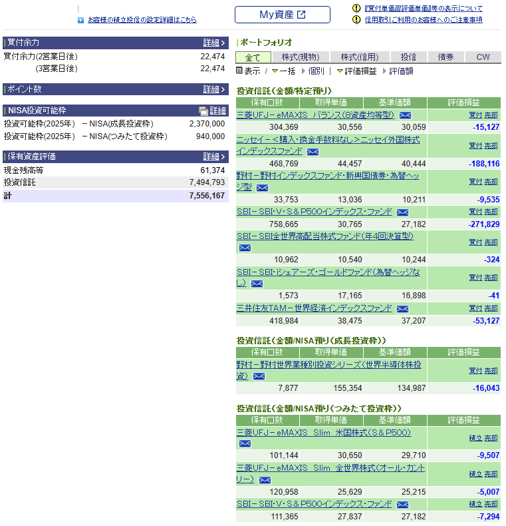Switch to the 株式(現物) tab

pyautogui.click(x=301, y=57)
